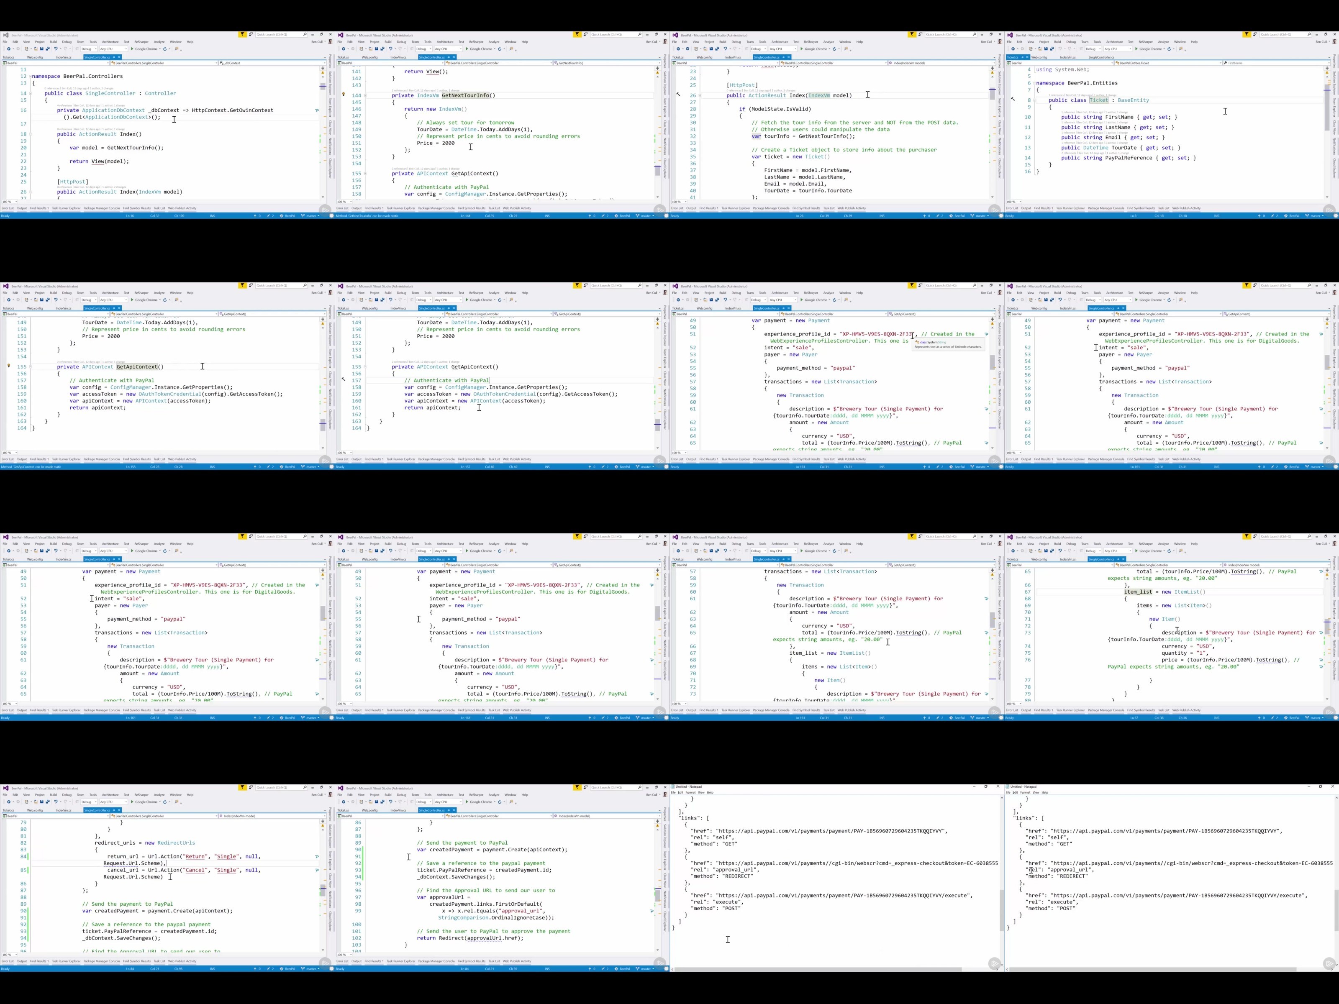
Task: Switch to Web.config tab in BeerPal.Entities window
Action: coord(1039,57)
